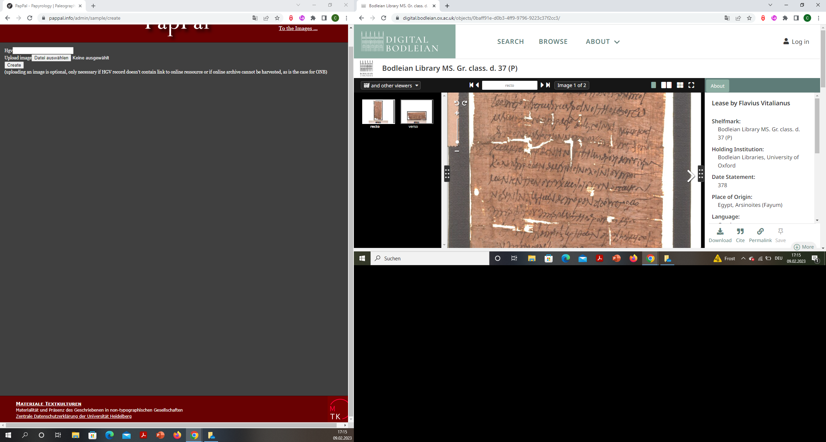Image resolution: width=826 pixels, height=442 pixels.
Task: Click the Create button in PapPal
Action: pos(14,65)
